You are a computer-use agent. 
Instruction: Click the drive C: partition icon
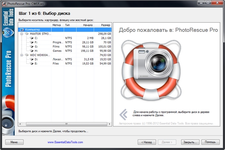tap(31, 38)
